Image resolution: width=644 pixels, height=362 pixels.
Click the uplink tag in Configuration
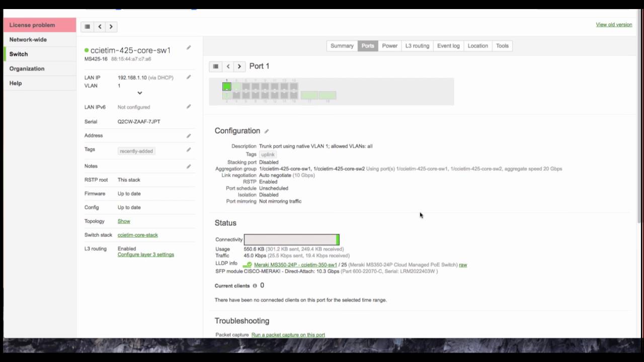pyautogui.click(x=268, y=155)
